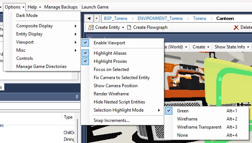252x143 pixels.
Task: Uncheck Highlight Aliases
Action: pos(85,53)
